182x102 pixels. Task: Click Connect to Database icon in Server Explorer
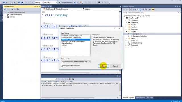pyautogui.click(x=12, y=10)
